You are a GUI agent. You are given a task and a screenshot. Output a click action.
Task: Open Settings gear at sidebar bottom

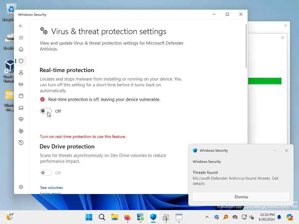pos(21,187)
